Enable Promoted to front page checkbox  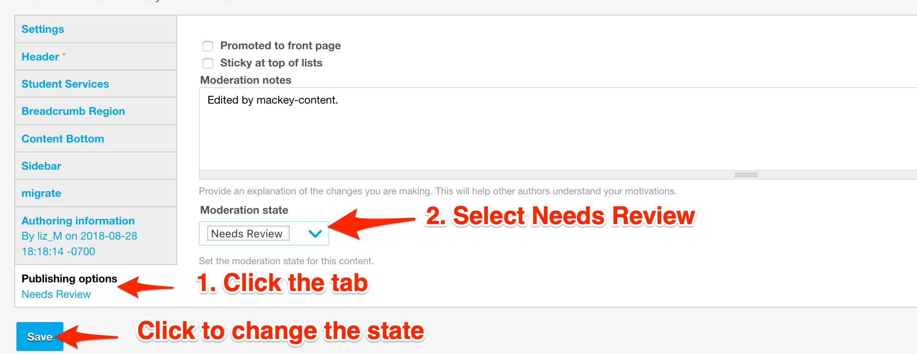point(208,46)
